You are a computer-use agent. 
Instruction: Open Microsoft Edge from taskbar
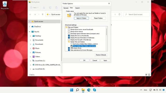coord(89,90)
